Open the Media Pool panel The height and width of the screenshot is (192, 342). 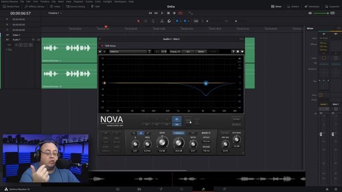(x=11, y=6)
